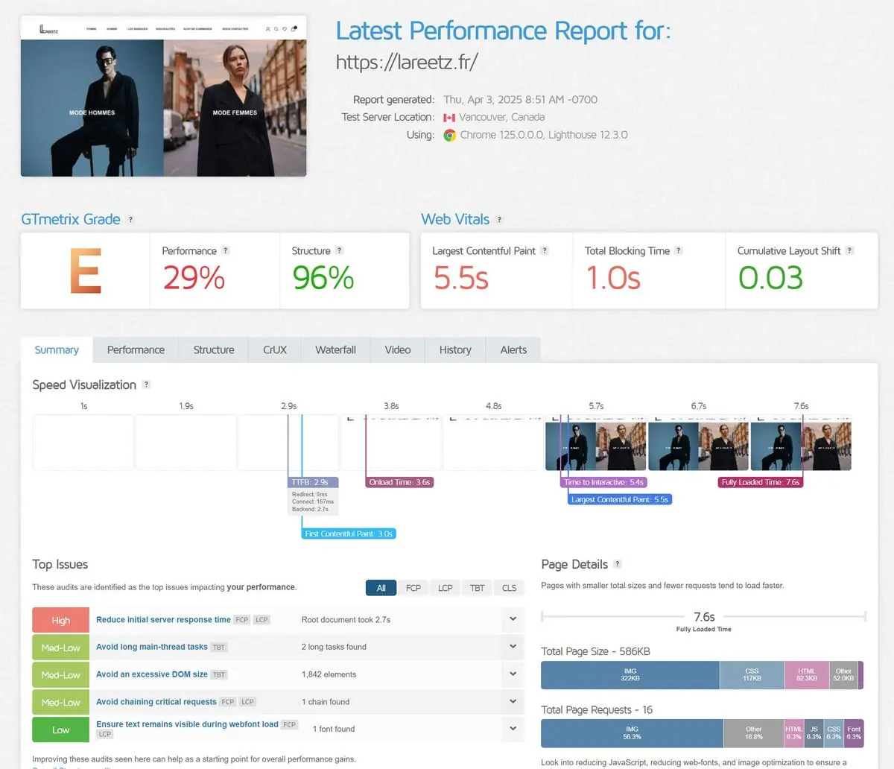This screenshot has height=769, width=894.
Task: Expand the webfont load audit row
Action: click(x=513, y=729)
